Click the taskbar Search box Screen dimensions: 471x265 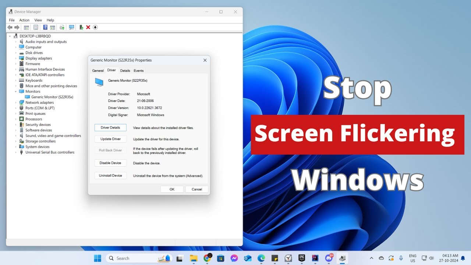click(x=139, y=258)
